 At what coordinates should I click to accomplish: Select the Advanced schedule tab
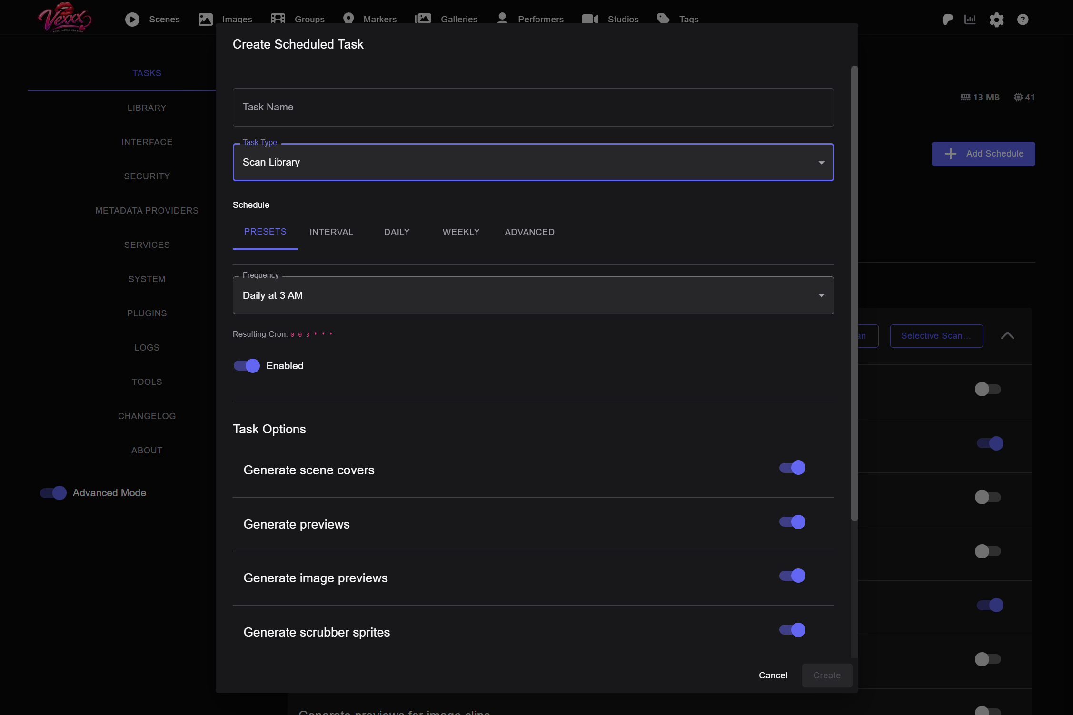click(x=529, y=232)
